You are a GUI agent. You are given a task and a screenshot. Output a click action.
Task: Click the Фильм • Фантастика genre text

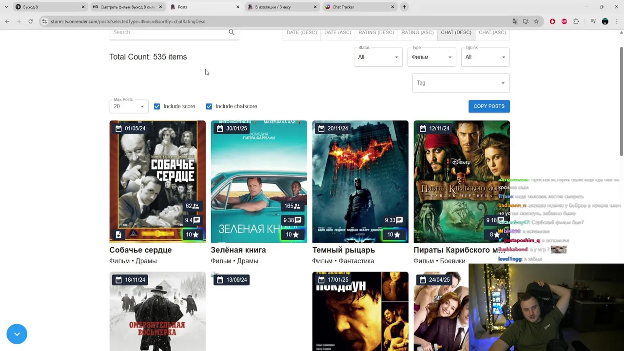[343, 261]
